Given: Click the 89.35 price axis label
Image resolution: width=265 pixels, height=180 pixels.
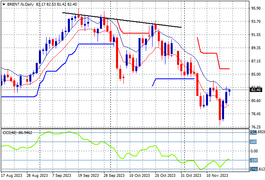Looking at the screenshot, I should click(256, 48).
